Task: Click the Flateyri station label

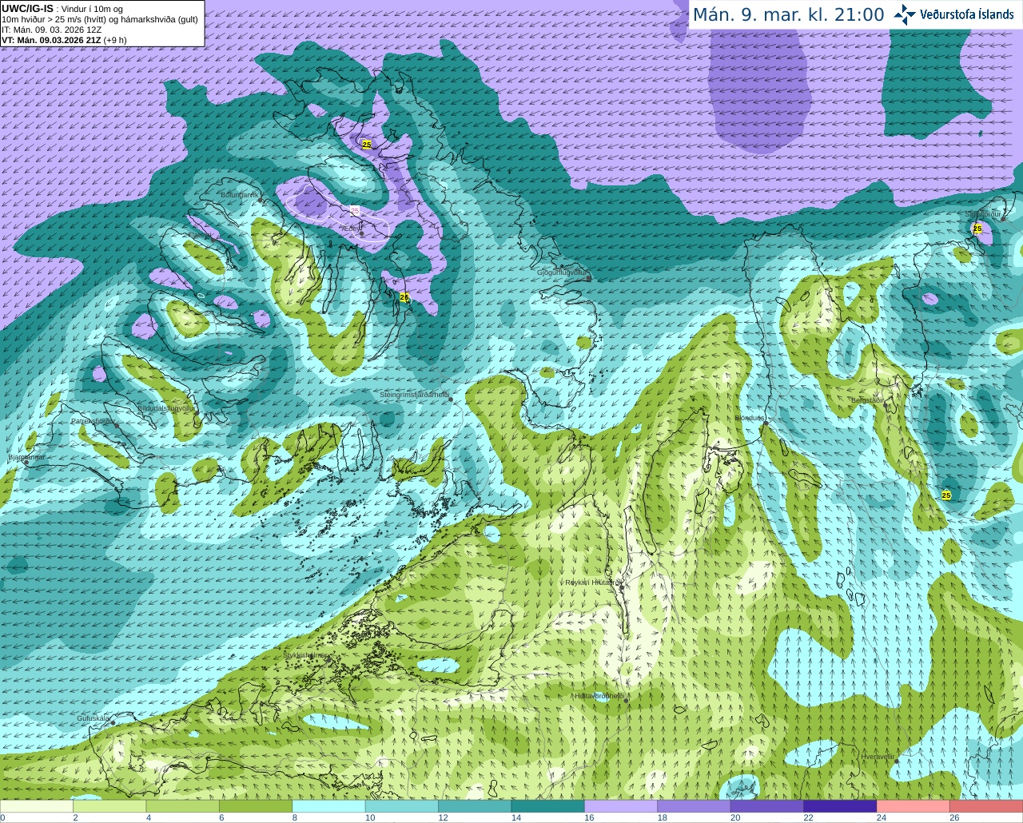Action: [x=200, y=236]
